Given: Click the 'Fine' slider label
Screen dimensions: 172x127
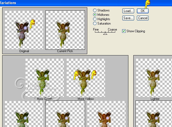Looking at the screenshot, I should tap(96, 29).
